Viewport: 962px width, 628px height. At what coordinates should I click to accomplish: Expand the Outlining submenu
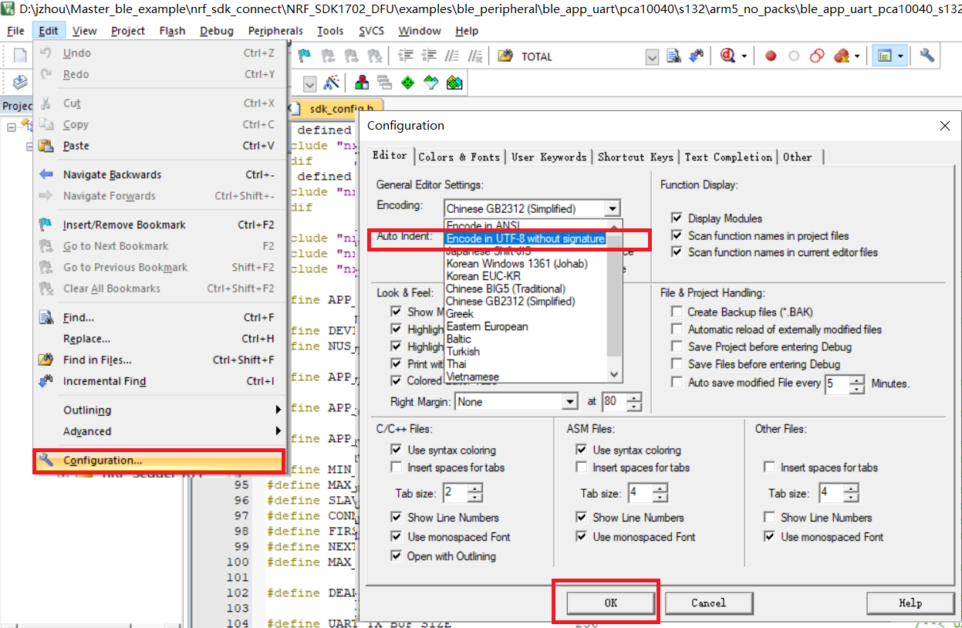[x=160, y=410]
